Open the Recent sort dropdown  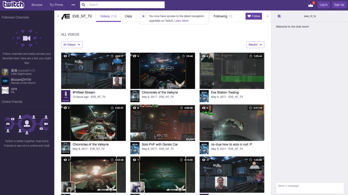(x=255, y=45)
